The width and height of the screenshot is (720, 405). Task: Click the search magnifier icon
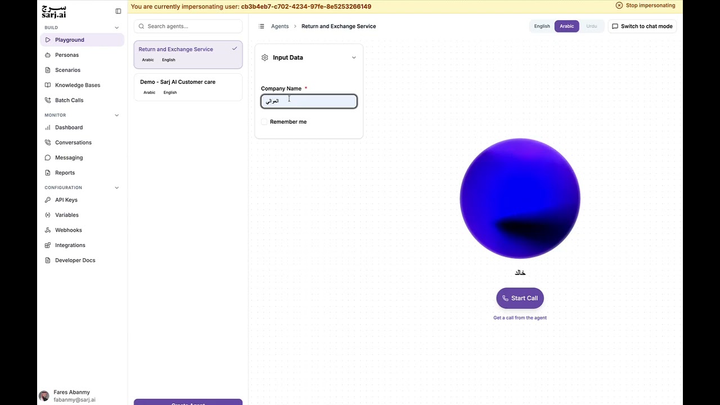click(x=142, y=26)
